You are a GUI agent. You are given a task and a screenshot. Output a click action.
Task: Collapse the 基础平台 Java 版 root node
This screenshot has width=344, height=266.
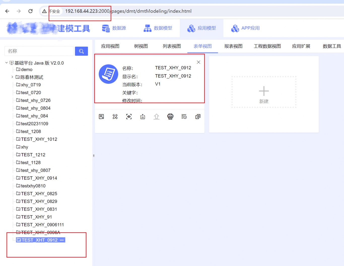[7, 63]
